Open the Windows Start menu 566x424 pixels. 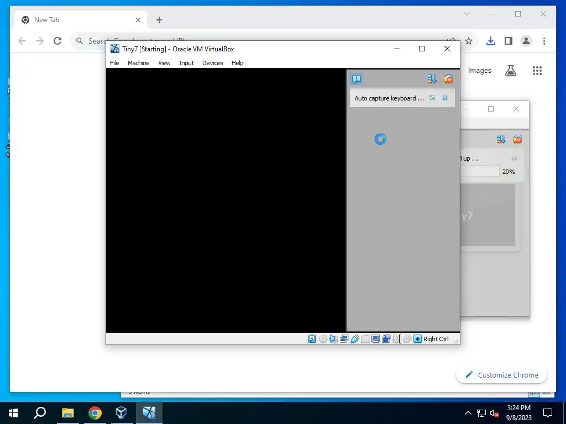[13, 413]
